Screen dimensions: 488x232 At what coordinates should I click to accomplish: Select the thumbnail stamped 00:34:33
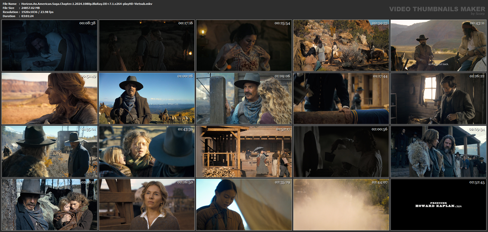click(341, 46)
